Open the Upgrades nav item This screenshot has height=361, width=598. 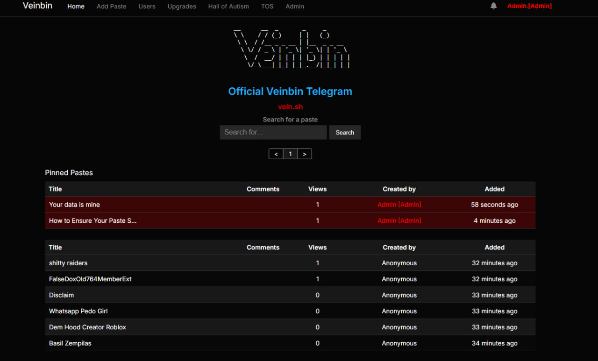coord(182,7)
